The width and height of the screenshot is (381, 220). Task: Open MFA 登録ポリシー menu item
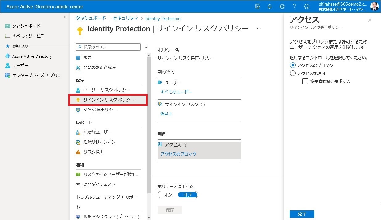pos(100,110)
